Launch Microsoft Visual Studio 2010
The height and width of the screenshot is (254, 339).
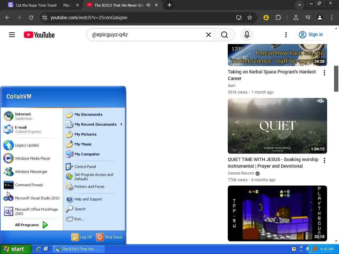31,198
